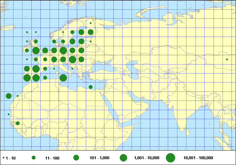Select the circle marker off northwest Africa's Atlantic coast
This screenshot has height=165, width=236.
coord(9,96)
